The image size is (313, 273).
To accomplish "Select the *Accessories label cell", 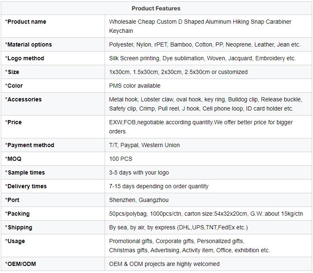I will coord(24,99).
